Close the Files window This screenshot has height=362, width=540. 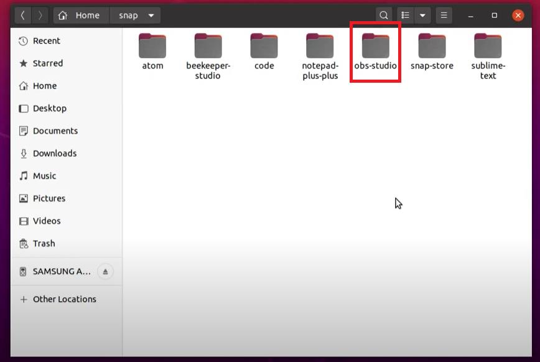pos(518,16)
